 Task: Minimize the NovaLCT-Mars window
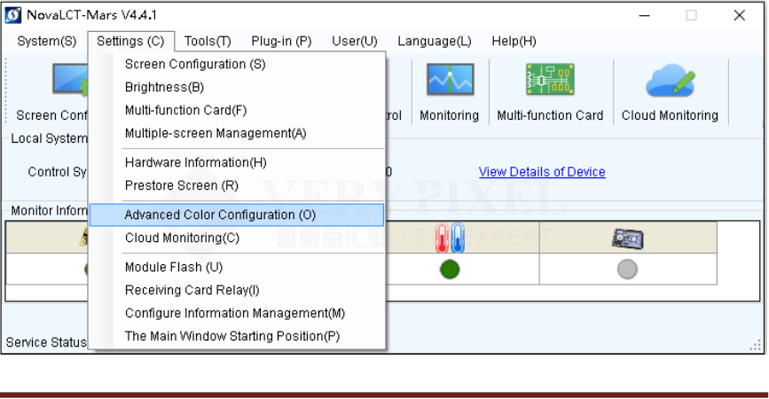(x=645, y=16)
